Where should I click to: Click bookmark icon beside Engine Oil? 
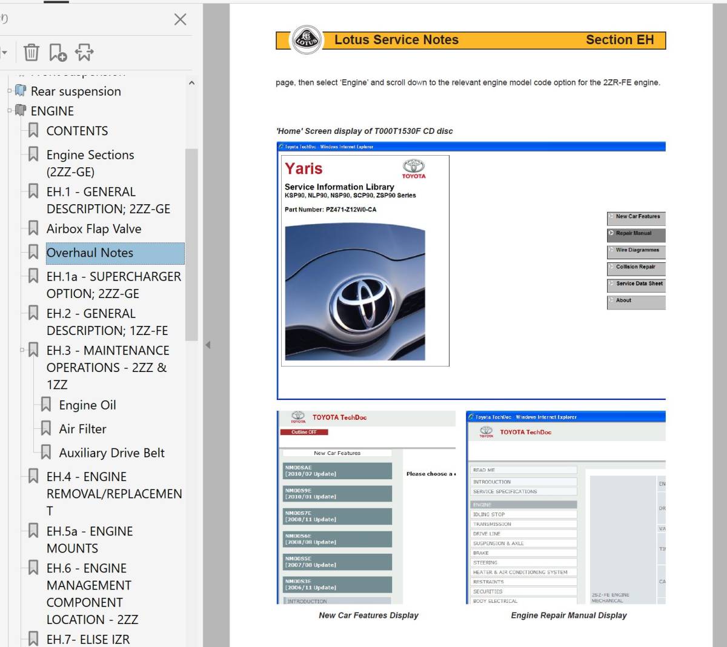pyautogui.click(x=45, y=405)
